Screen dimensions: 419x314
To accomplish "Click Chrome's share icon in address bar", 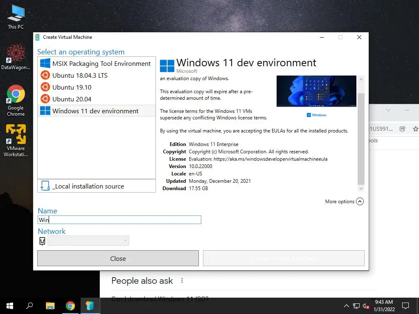I will click(x=403, y=129).
